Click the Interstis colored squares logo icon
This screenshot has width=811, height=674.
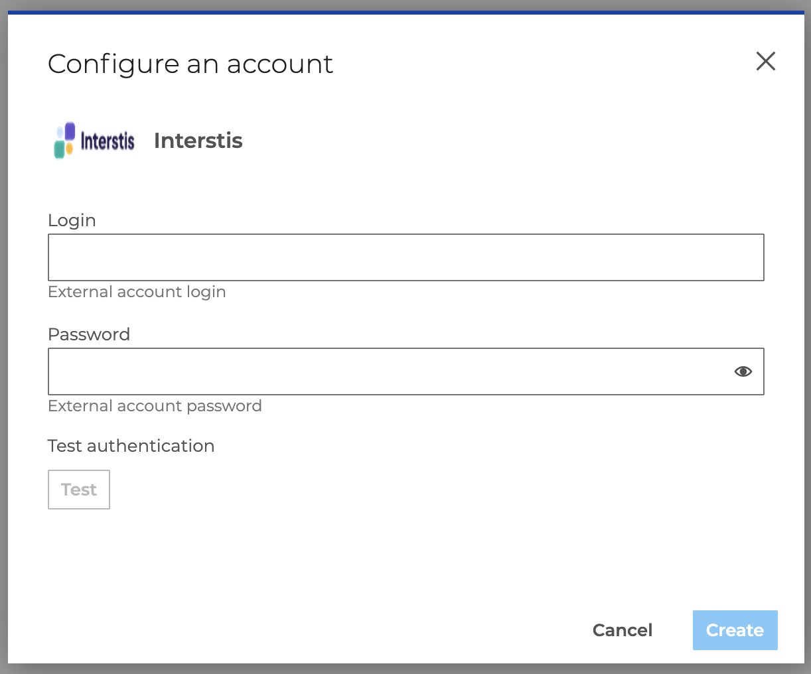(64, 140)
